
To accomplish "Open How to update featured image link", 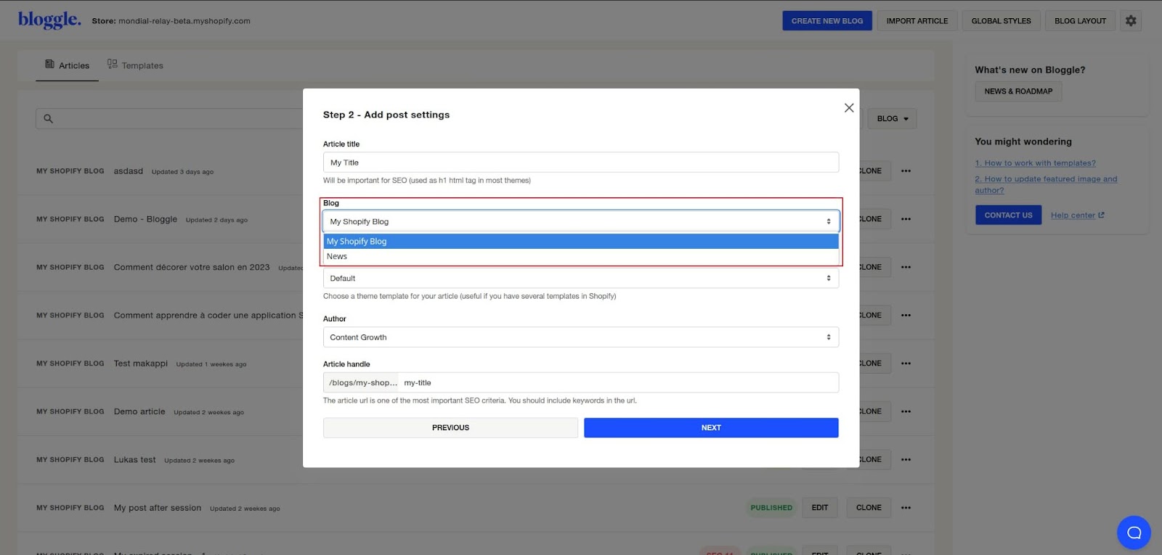I will pos(1046,184).
